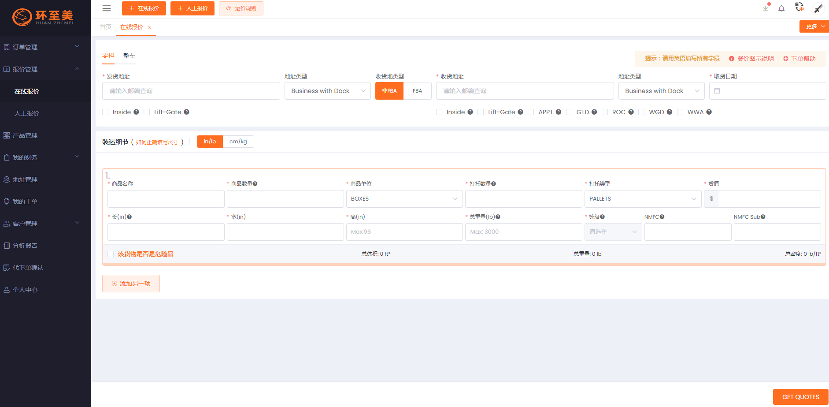
Task: Click 添加另一项 to add another item
Action: point(131,283)
